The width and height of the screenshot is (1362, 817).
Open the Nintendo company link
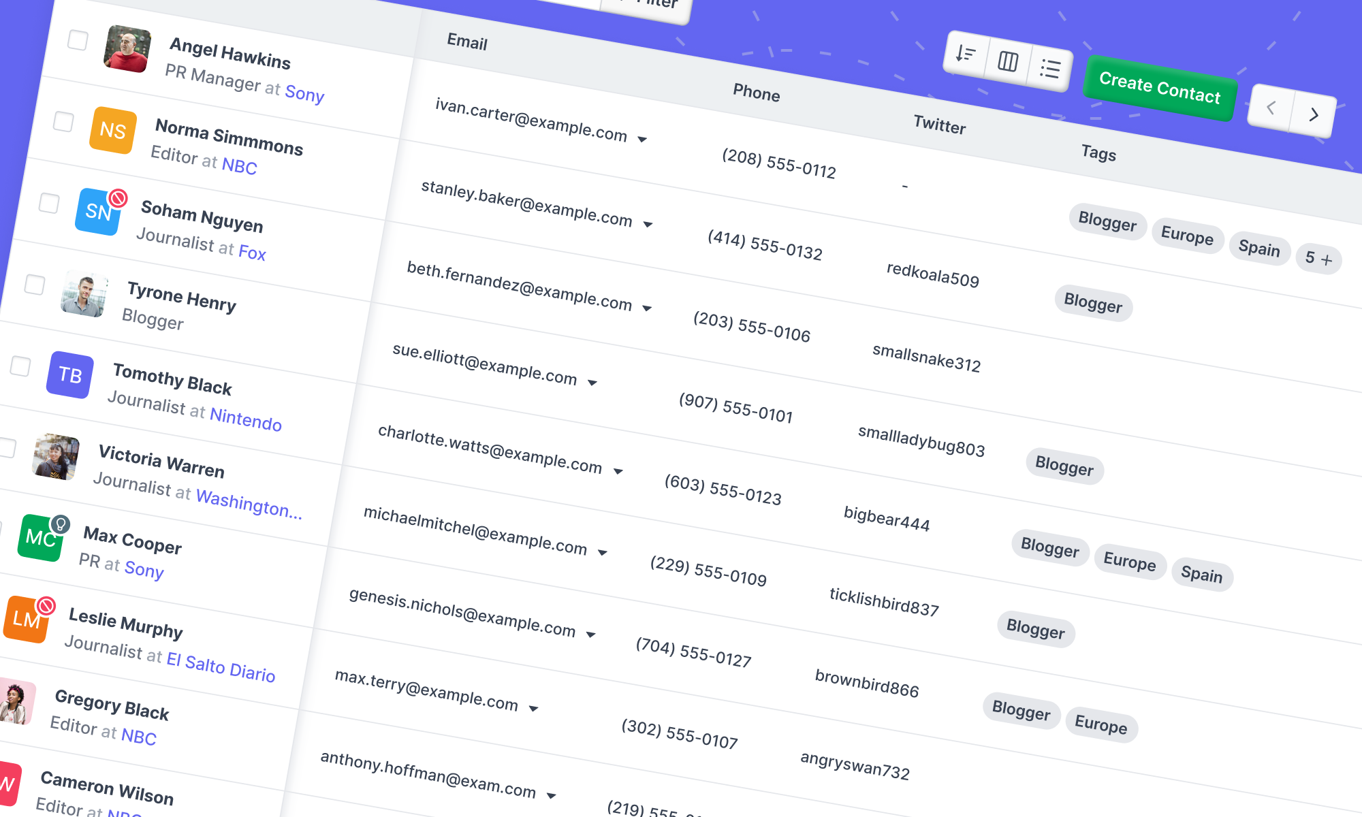tap(246, 419)
